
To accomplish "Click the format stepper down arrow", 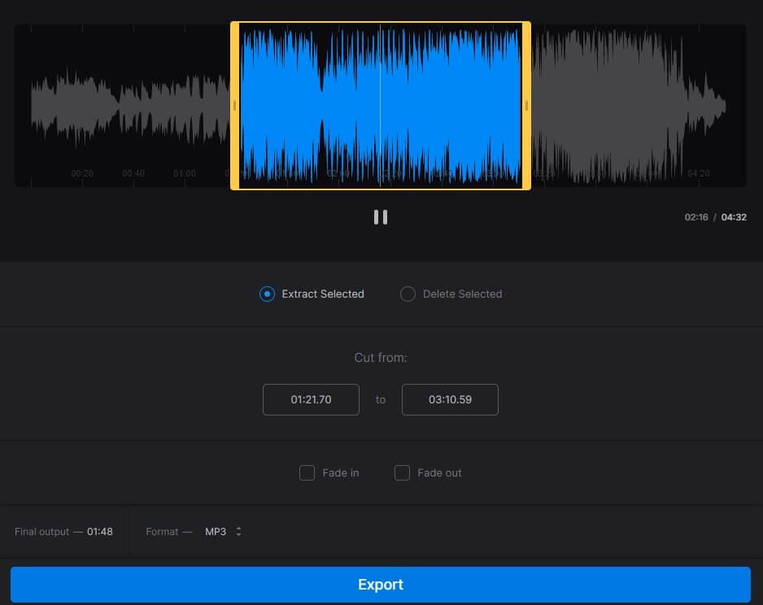I will click(237, 535).
